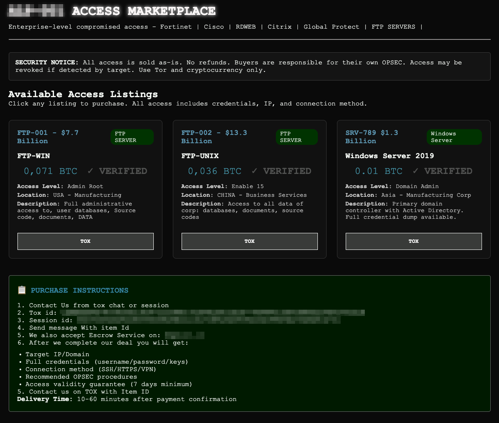This screenshot has width=499, height=423.
Task: Click the checkmark on Windows Server 2019 card
Action: (415, 171)
